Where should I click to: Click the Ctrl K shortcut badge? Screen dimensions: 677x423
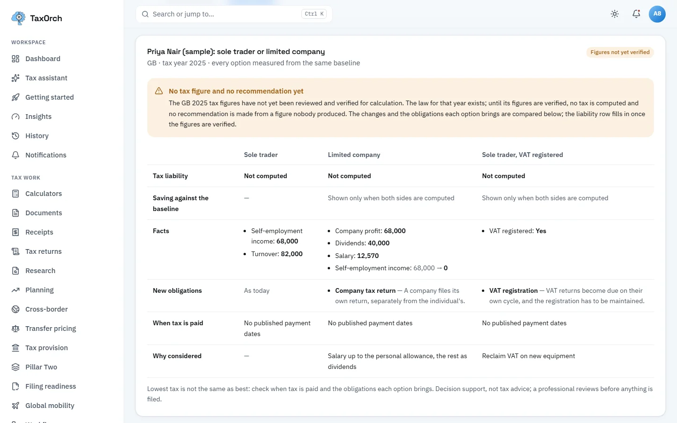coord(314,14)
